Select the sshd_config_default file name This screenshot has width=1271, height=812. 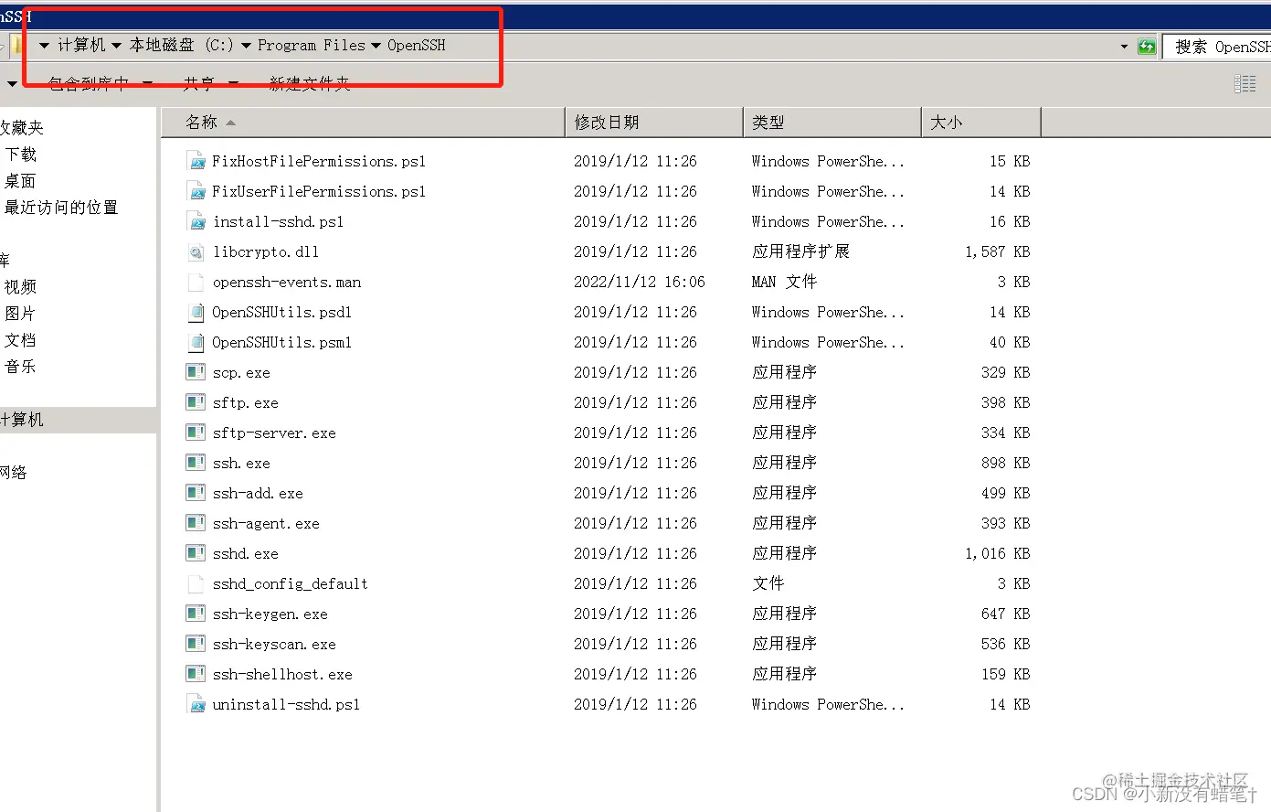click(291, 583)
